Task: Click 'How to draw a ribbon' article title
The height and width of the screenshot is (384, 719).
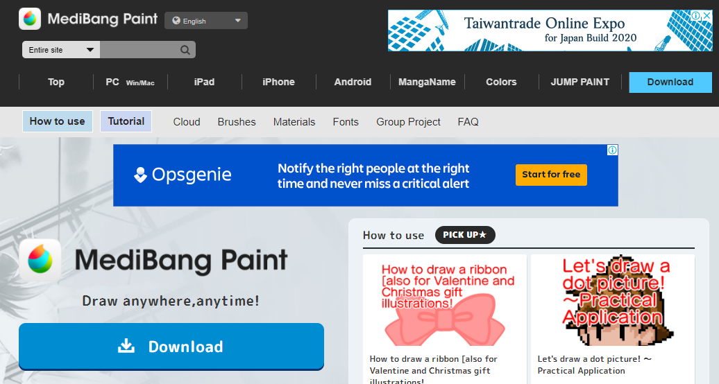Action: coord(433,370)
